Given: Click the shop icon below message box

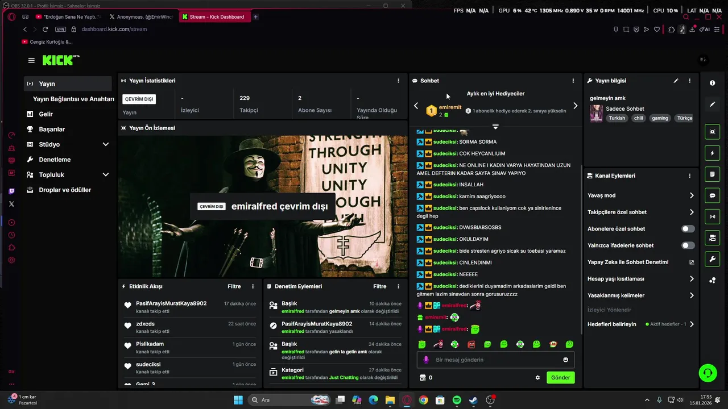Looking at the screenshot, I should pos(422,378).
